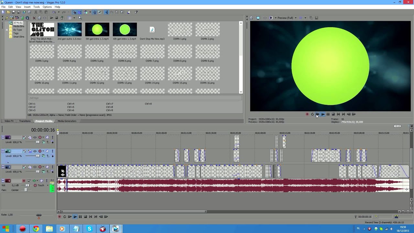414x233 pixels.
Task: Adjust the Pan slider on audio track 6
Action: click(x=26, y=190)
